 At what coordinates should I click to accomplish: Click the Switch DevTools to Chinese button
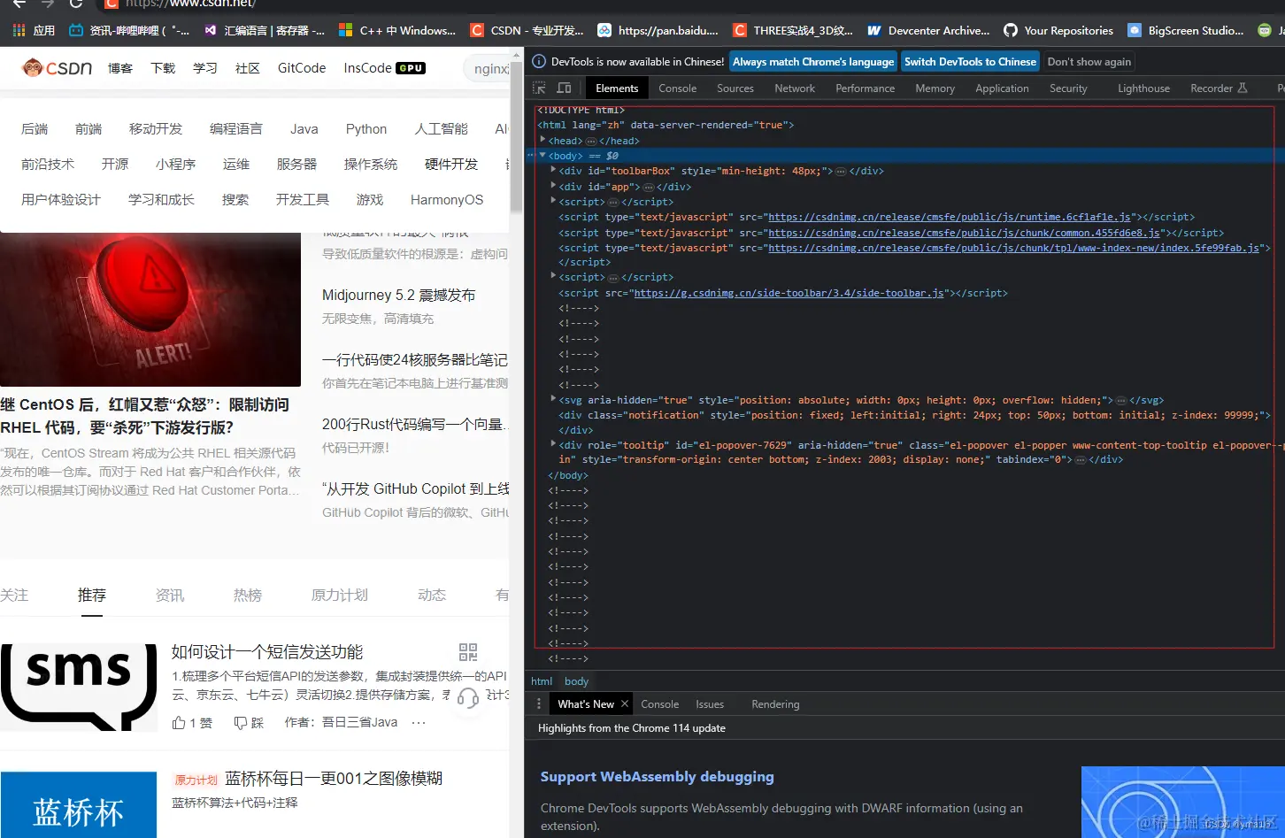click(x=970, y=61)
